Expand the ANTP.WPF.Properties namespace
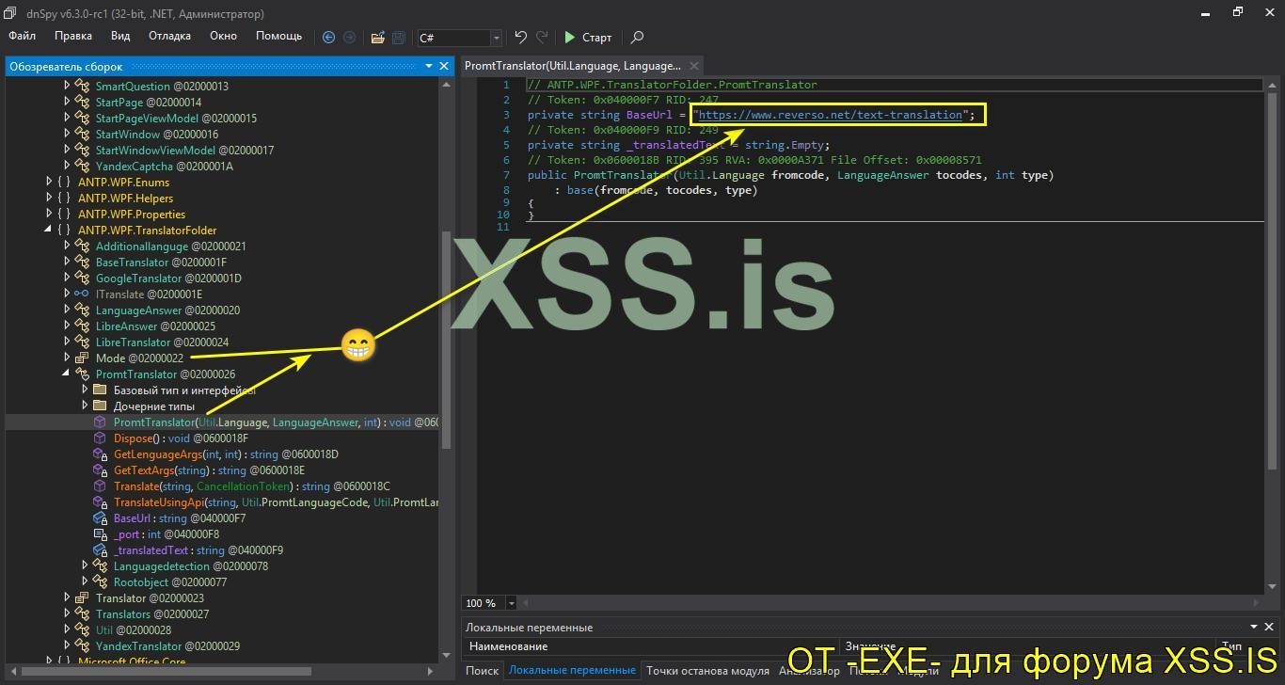The width and height of the screenshot is (1285, 685). [49, 215]
